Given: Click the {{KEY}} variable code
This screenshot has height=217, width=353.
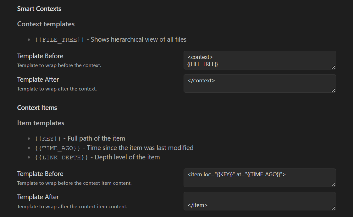Looking at the screenshot, I should coord(48,139).
